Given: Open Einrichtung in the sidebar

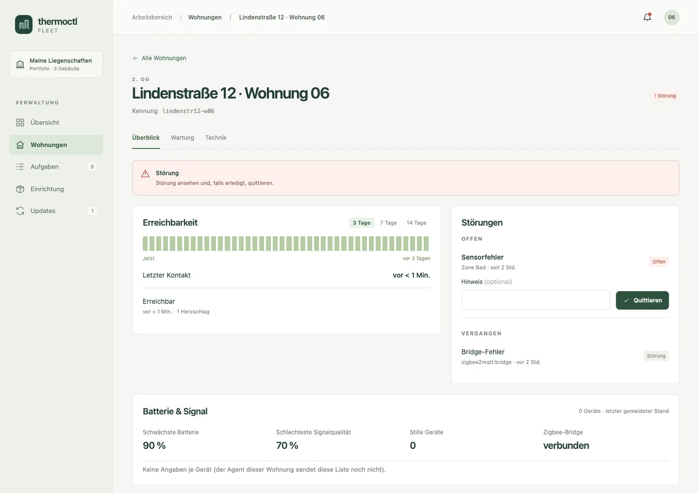Looking at the screenshot, I should (56, 189).
